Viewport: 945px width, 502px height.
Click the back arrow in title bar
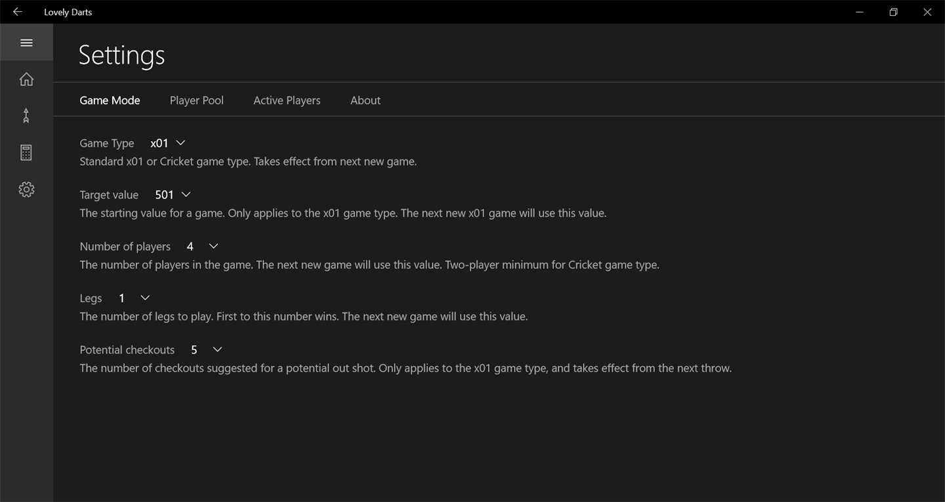(18, 12)
